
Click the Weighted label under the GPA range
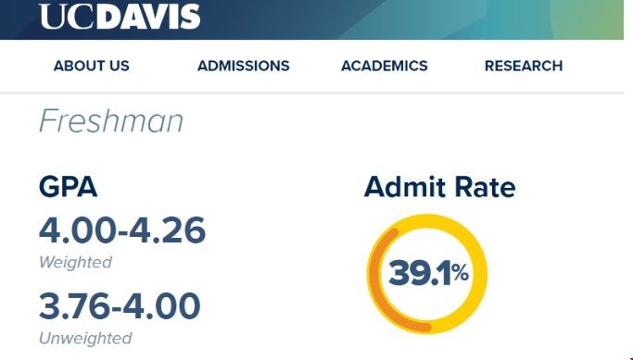75,263
